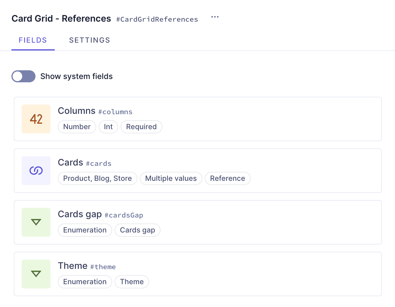The width and height of the screenshot is (395, 307).
Task: Open the Columns field for editing
Action: 77,111
